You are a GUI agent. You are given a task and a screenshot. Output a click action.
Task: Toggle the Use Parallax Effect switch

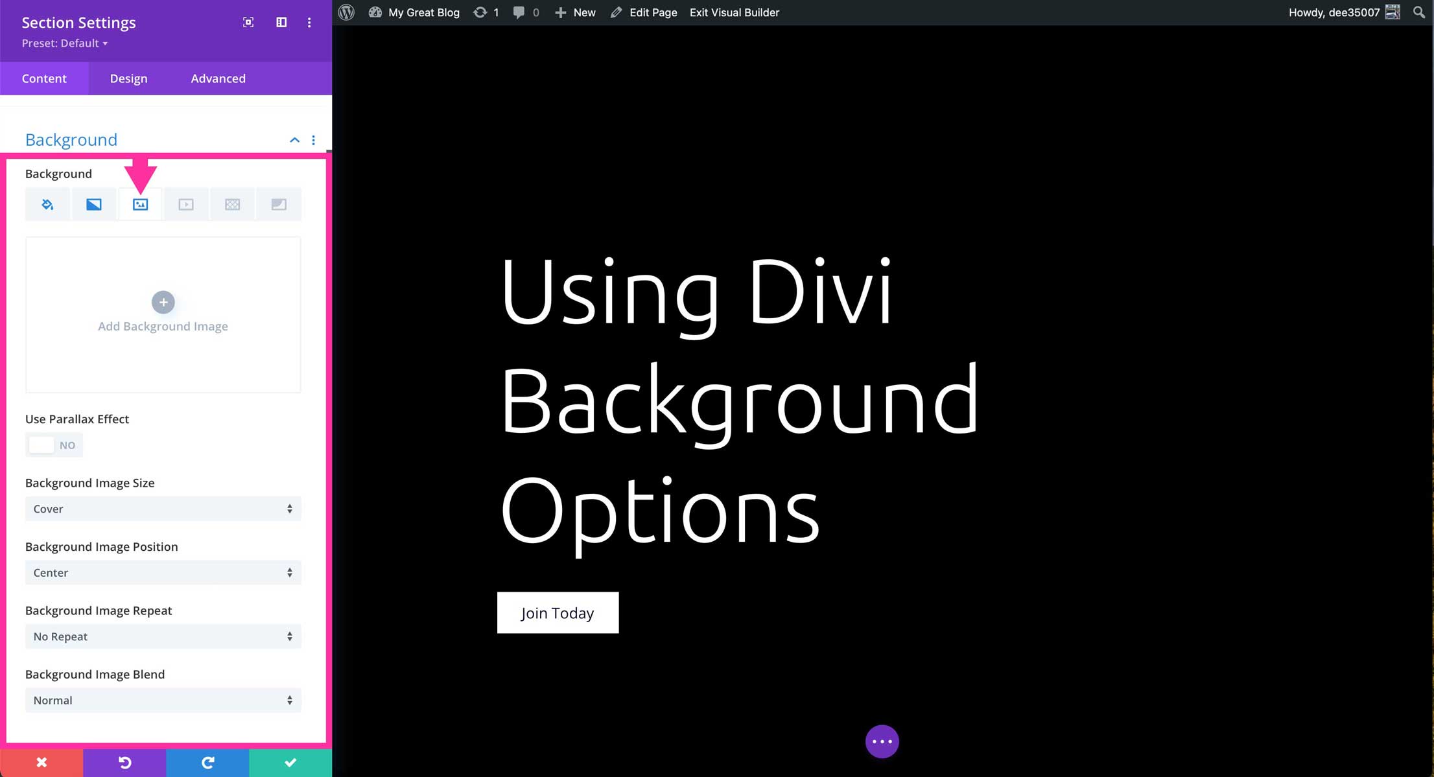tap(52, 444)
